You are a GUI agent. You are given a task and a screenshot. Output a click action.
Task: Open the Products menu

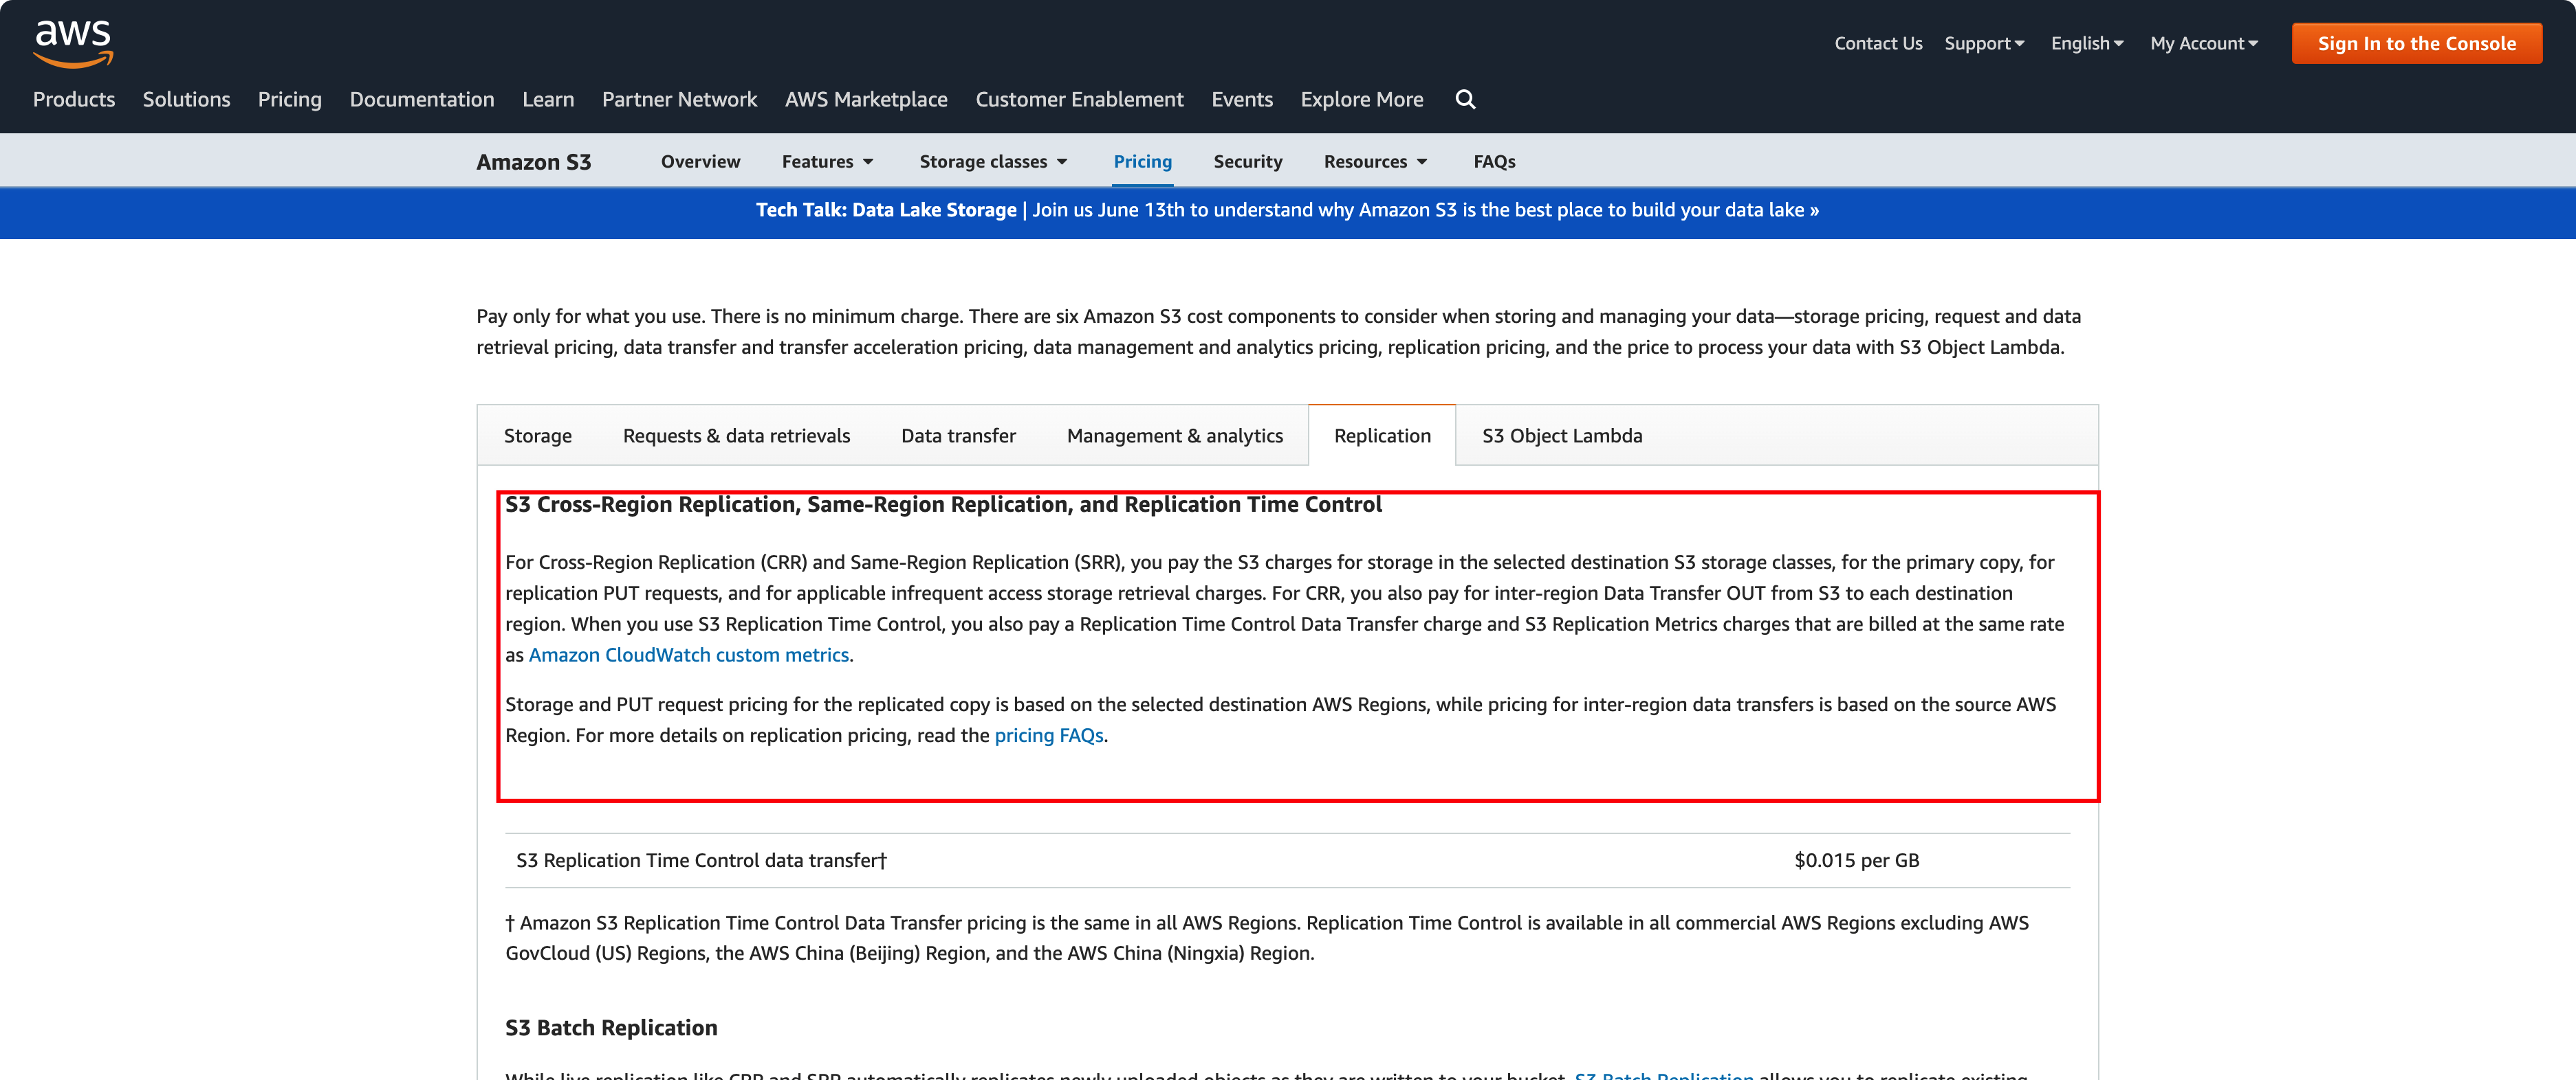click(74, 99)
